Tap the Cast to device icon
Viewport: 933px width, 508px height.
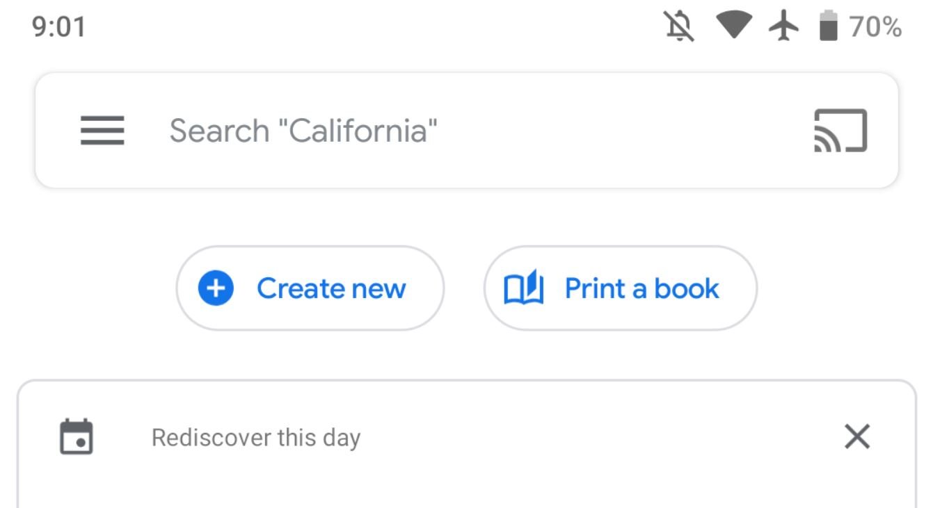[x=840, y=131]
